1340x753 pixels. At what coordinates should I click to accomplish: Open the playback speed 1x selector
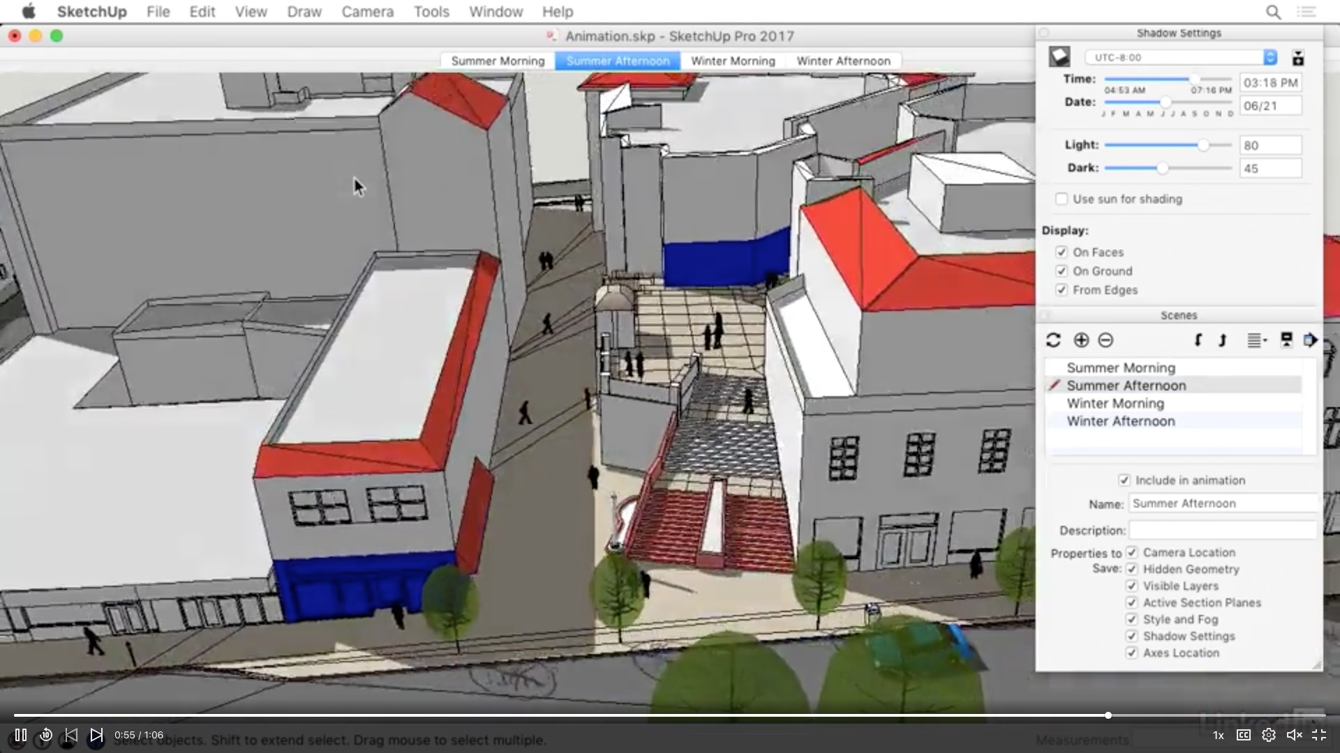click(x=1218, y=735)
